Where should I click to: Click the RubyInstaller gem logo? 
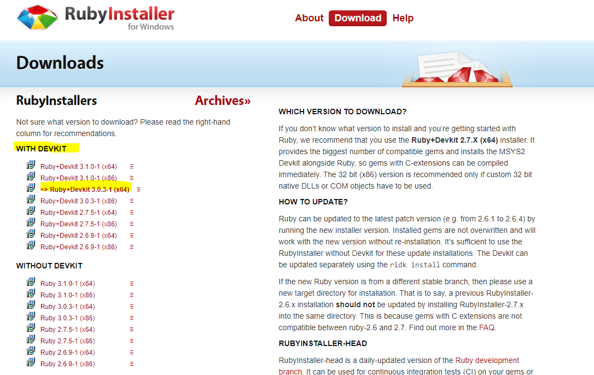pos(37,17)
